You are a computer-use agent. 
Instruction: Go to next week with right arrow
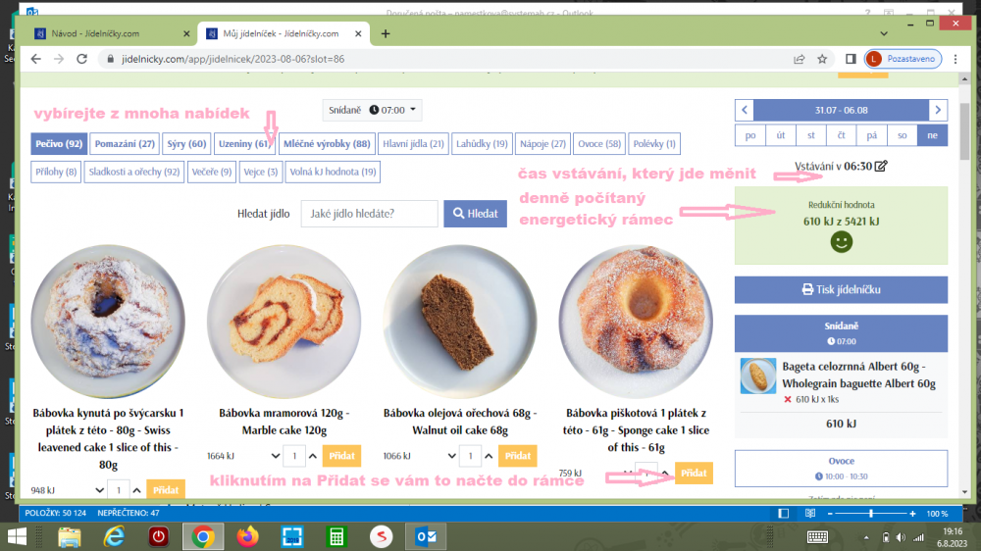point(938,110)
